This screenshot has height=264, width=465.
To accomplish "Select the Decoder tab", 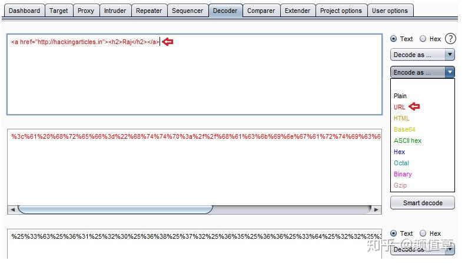I will [x=225, y=11].
